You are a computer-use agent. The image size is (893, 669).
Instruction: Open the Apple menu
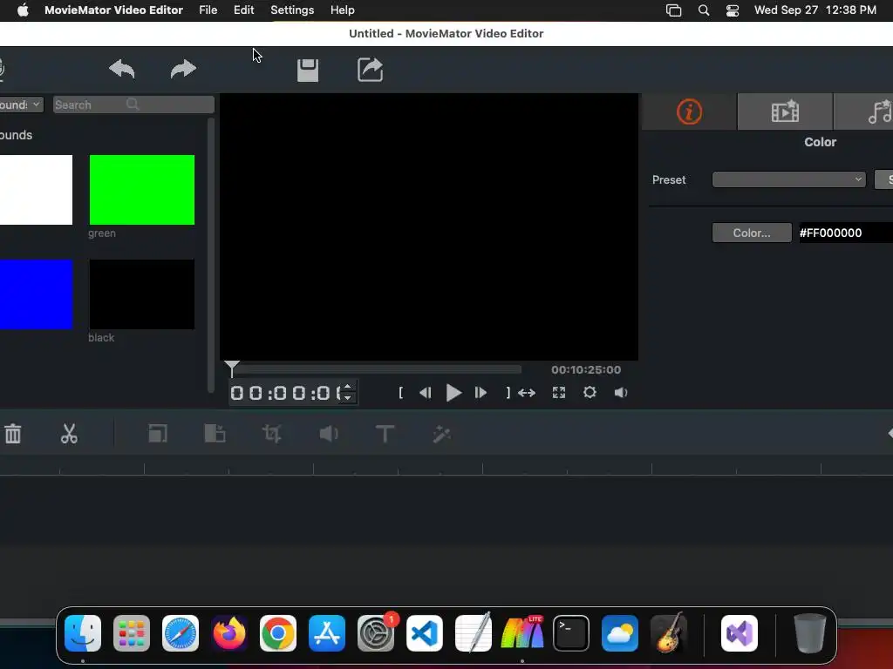pos(23,10)
